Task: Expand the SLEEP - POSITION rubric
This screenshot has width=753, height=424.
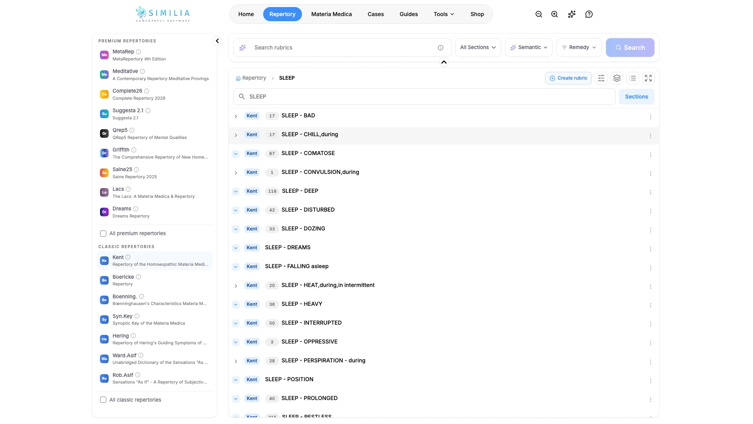Action: 236,380
